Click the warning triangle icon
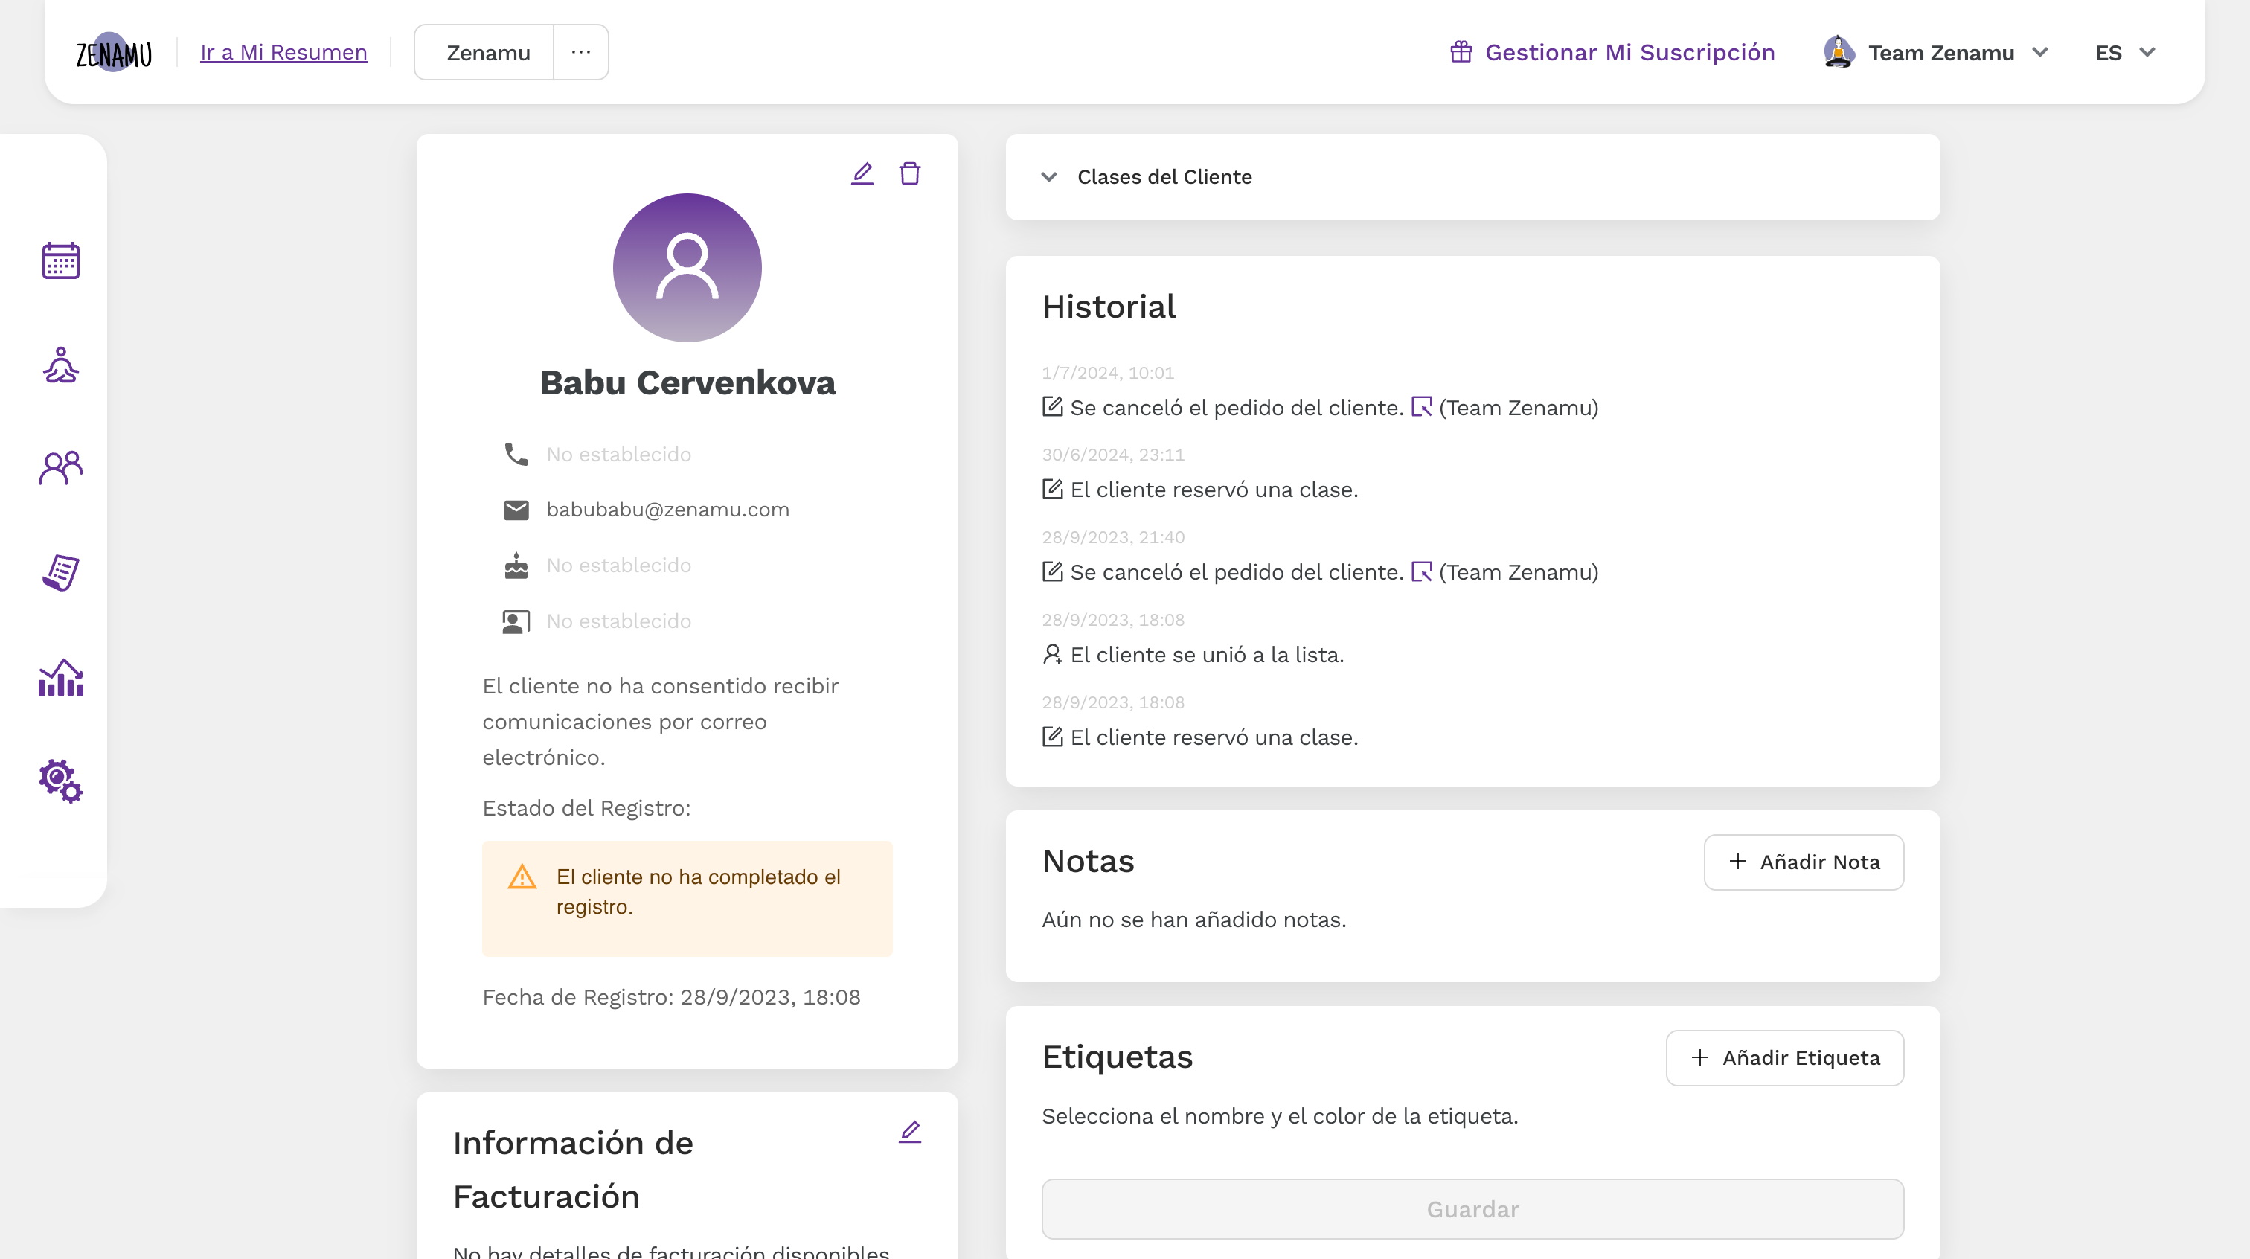The image size is (2250, 1259). pos(522,877)
